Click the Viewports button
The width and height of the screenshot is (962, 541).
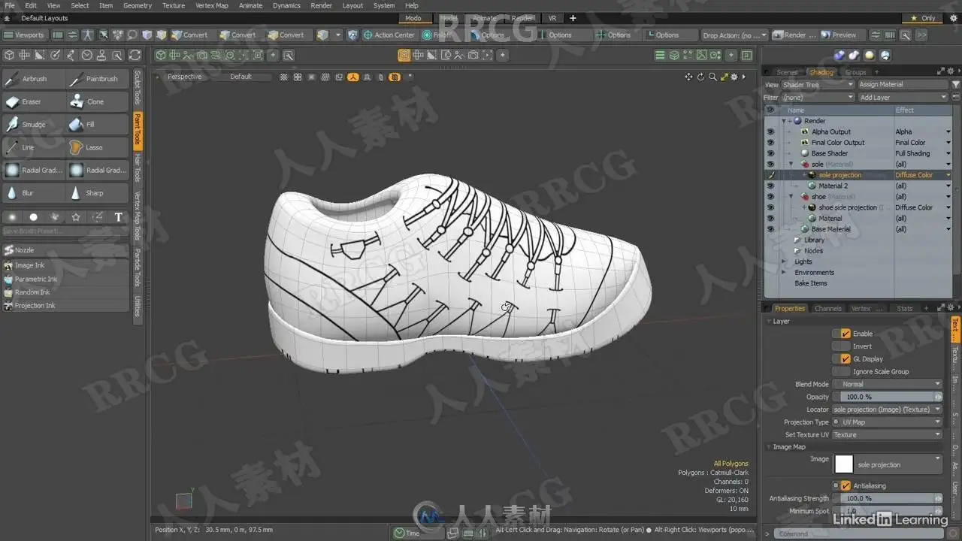click(x=24, y=35)
